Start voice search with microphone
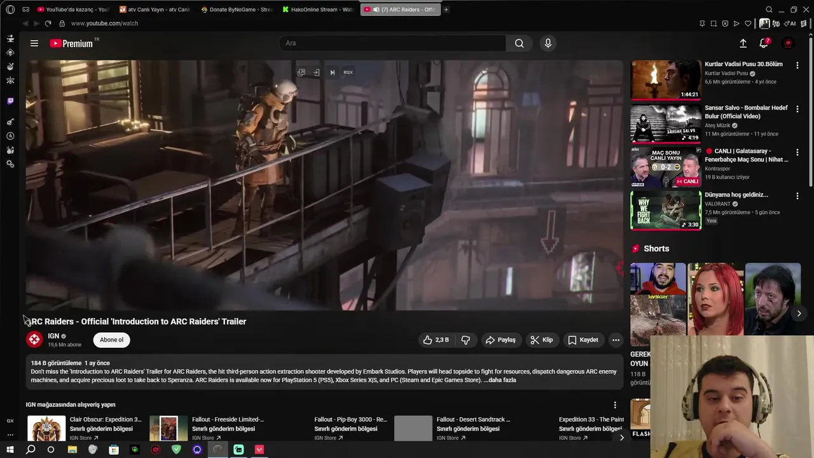The width and height of the screenshot is (814, 458). pos(548,43)
